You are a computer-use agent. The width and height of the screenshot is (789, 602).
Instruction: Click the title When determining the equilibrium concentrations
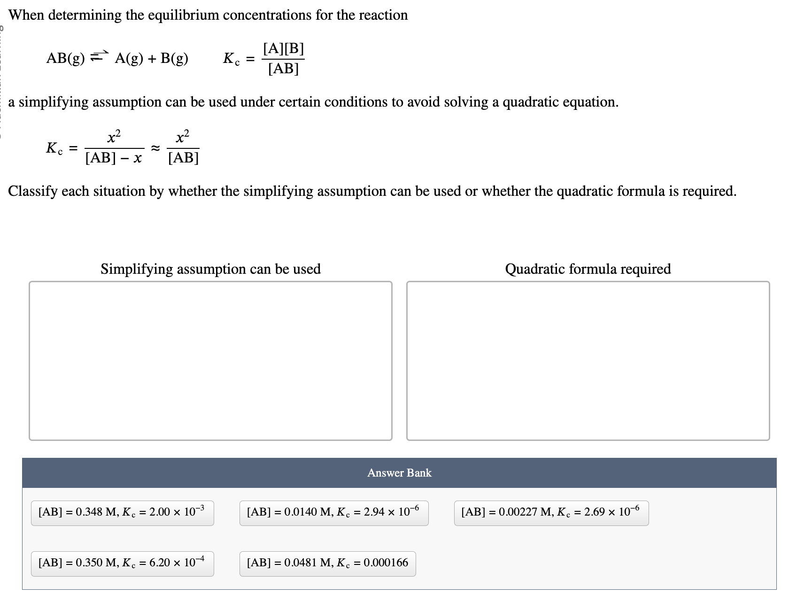[x=209, y=15]
